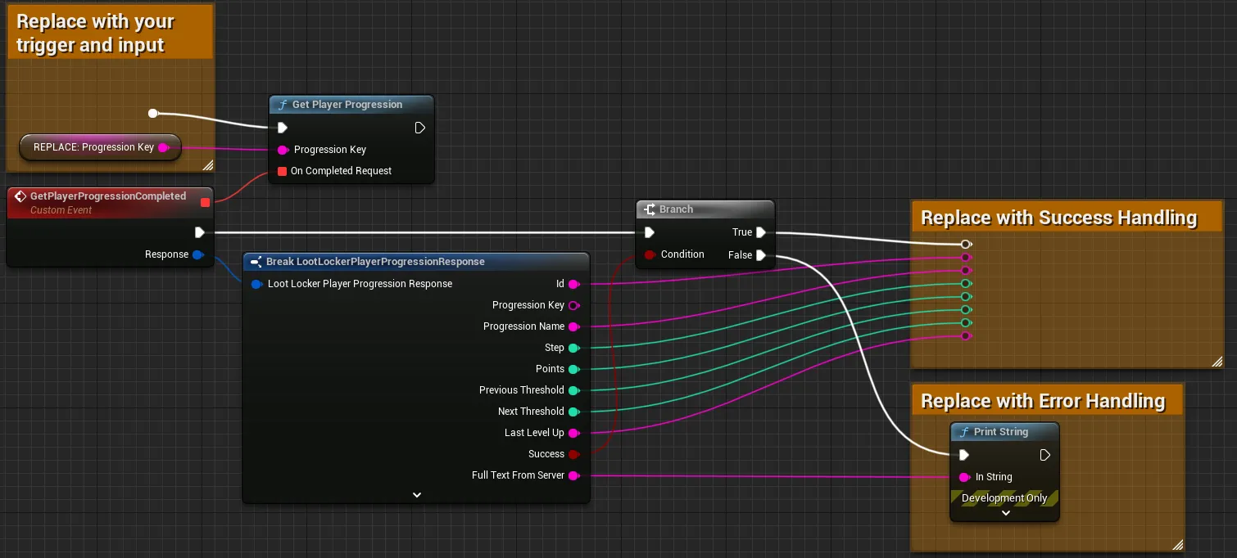Click the Next Threshold output pin
This screenshot has width=1237, height=558.
tap(573, 412)
